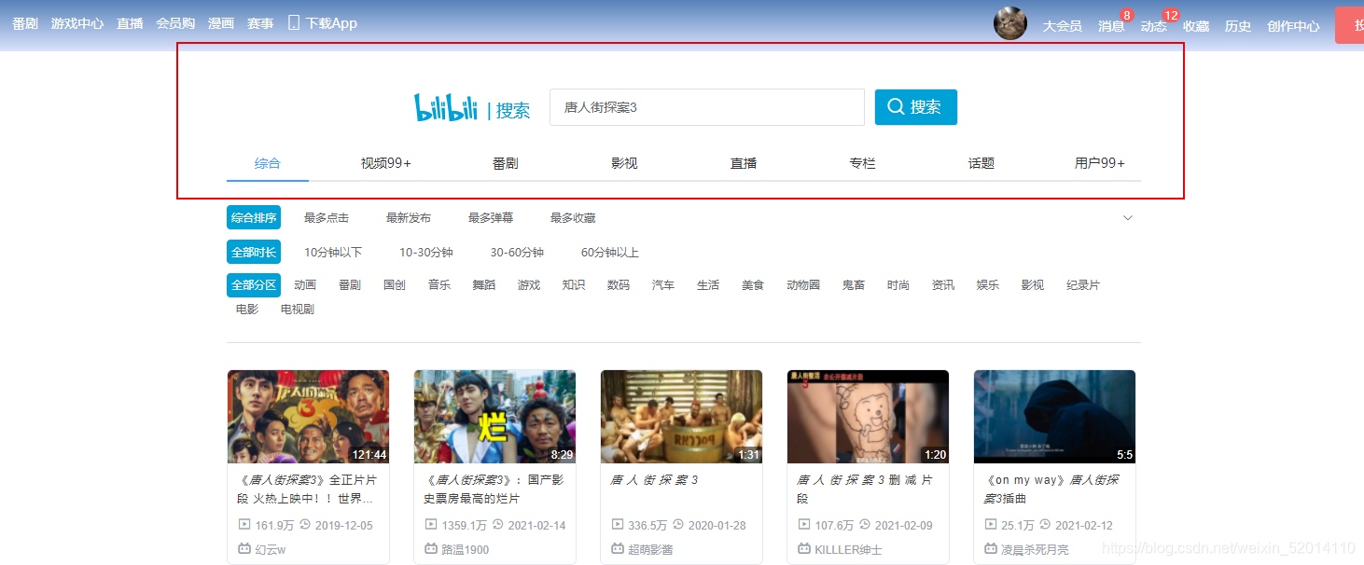Click the blue 搜索 button

click(916, 107)
